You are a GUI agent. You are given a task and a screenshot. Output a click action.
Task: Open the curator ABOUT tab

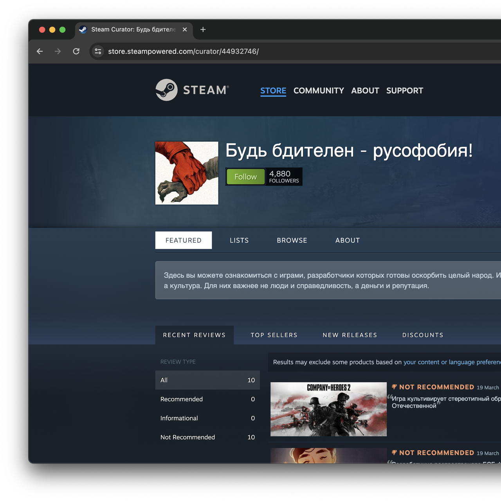pyautogui.click(x=348, y=240)
